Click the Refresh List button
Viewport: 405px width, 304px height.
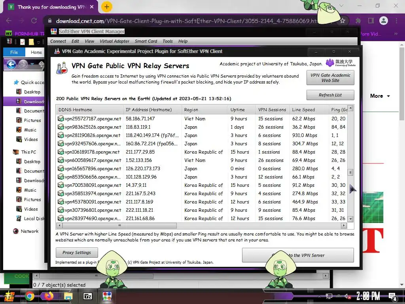click(330, 95)
